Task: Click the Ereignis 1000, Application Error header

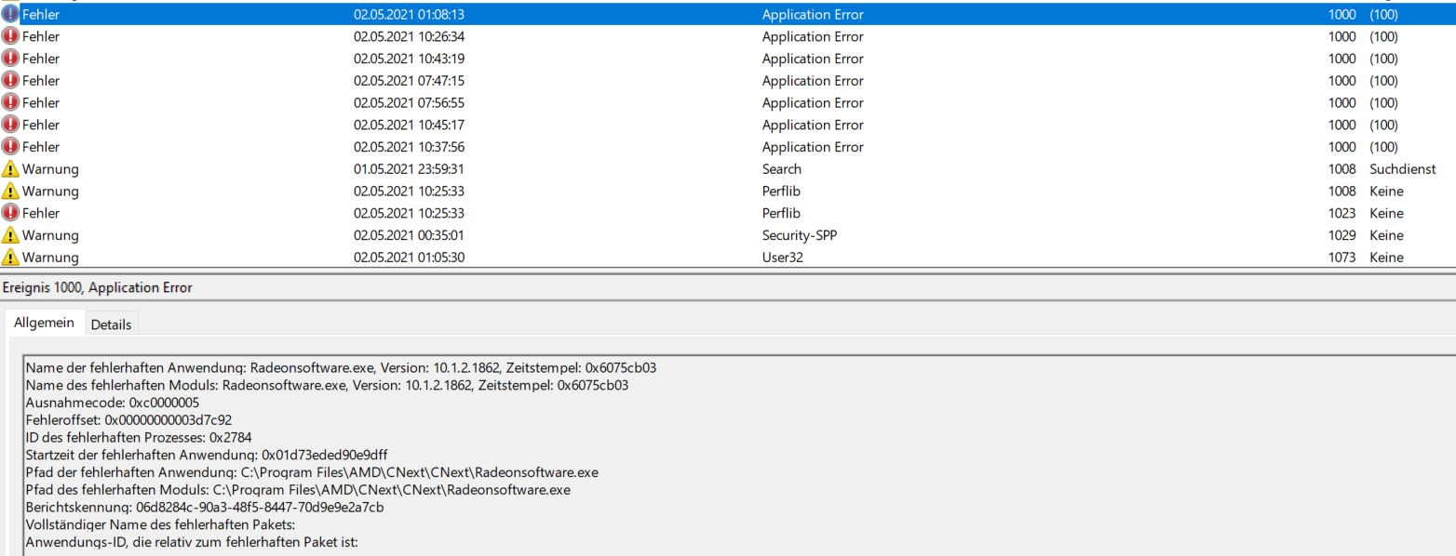Action: (x=98, y=287)
